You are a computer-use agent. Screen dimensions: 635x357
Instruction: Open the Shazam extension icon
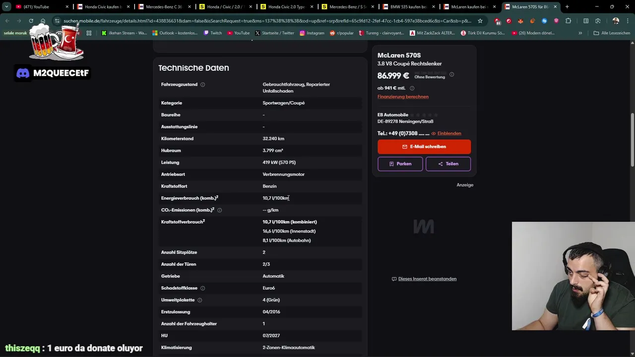[x=544, y=21]
